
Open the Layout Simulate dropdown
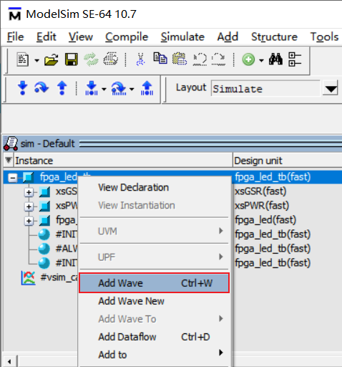click(x=331, y=89)
